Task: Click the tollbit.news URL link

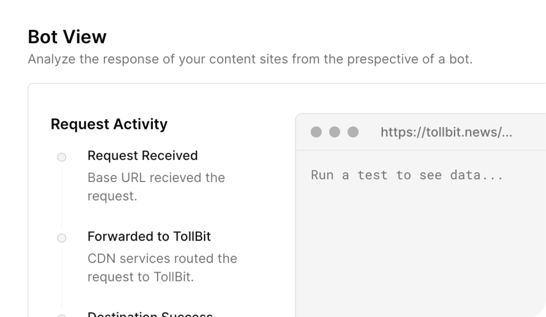Action: point(446,132)
